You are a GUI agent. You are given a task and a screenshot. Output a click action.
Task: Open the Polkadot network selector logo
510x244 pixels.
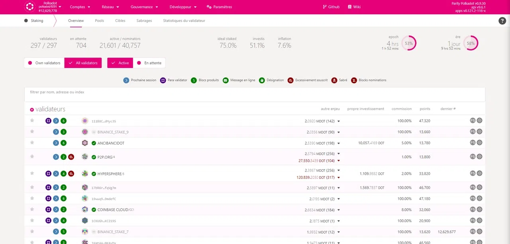tap(29, 7)
